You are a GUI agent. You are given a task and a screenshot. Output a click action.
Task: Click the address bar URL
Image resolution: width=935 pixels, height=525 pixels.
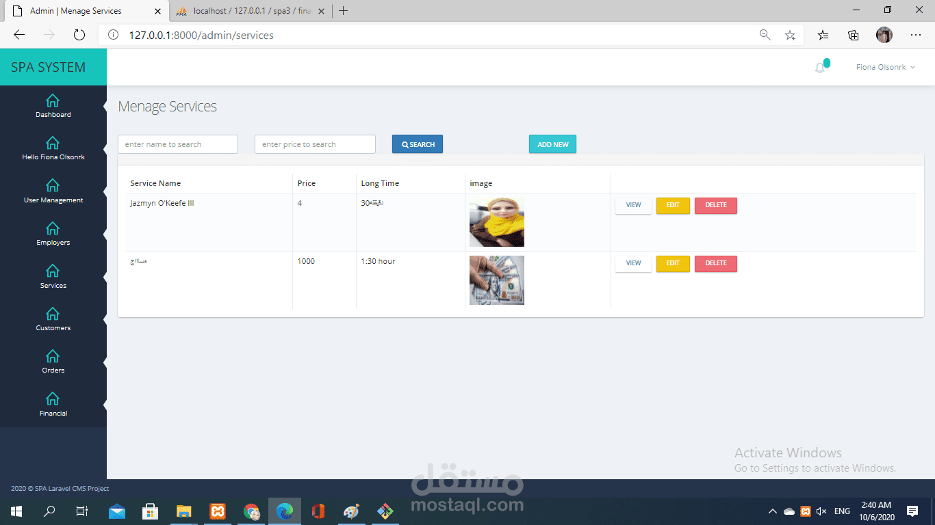(x=201, y=35)
